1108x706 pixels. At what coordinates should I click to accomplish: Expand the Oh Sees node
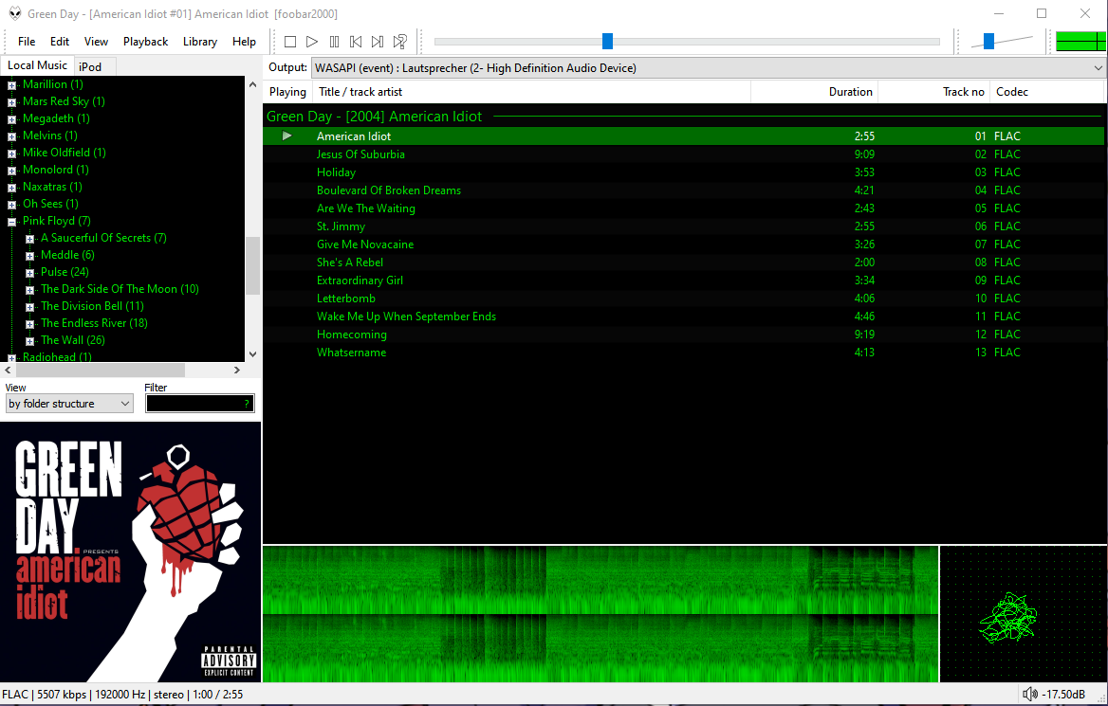(x=11, y=204)
